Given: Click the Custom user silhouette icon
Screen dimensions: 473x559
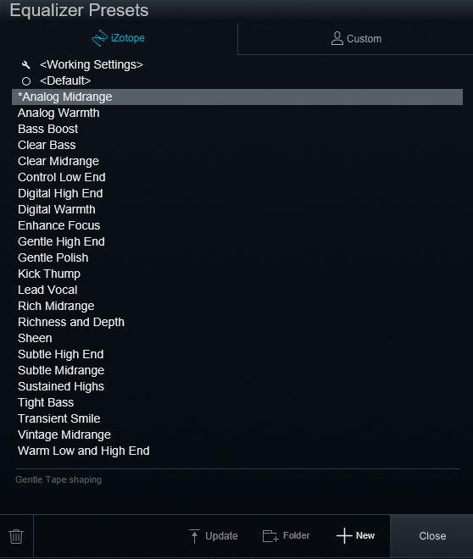Looking at the screenshot, I should 337,38.
